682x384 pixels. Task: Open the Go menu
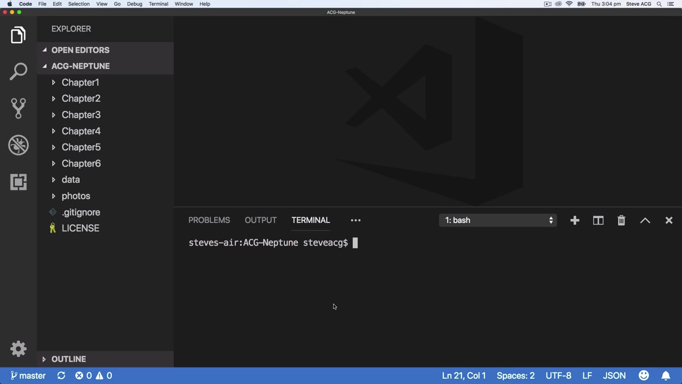pyautogui.click(x=117, y=4)
